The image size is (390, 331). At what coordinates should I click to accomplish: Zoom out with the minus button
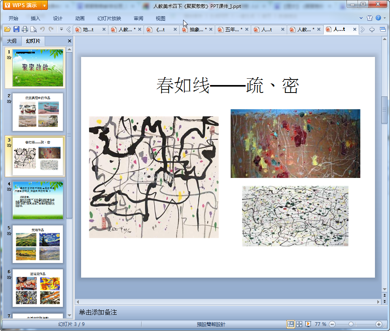coord(332,324)
